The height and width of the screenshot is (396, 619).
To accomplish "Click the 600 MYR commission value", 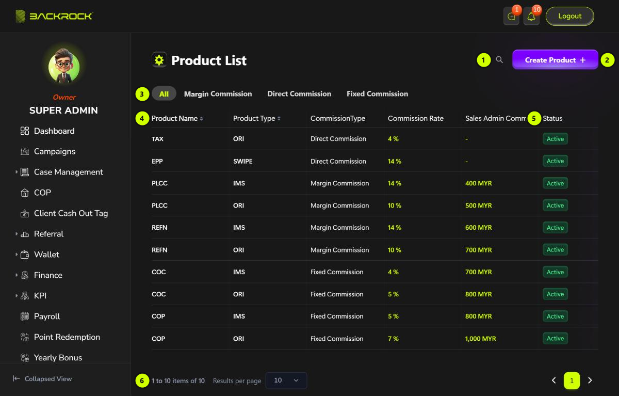I will (x=479, y=228).
